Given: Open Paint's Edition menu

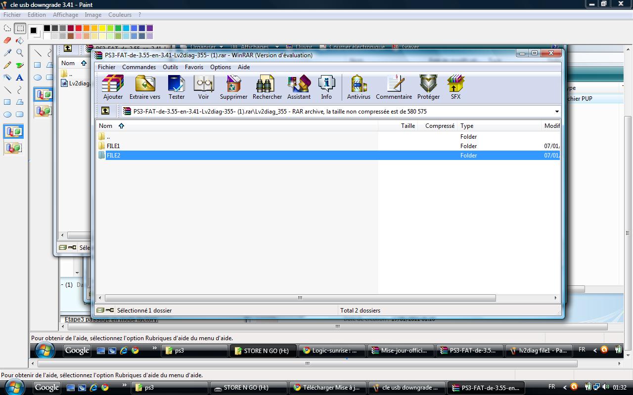Looking at the screenshot, I should tap(37, 15).
